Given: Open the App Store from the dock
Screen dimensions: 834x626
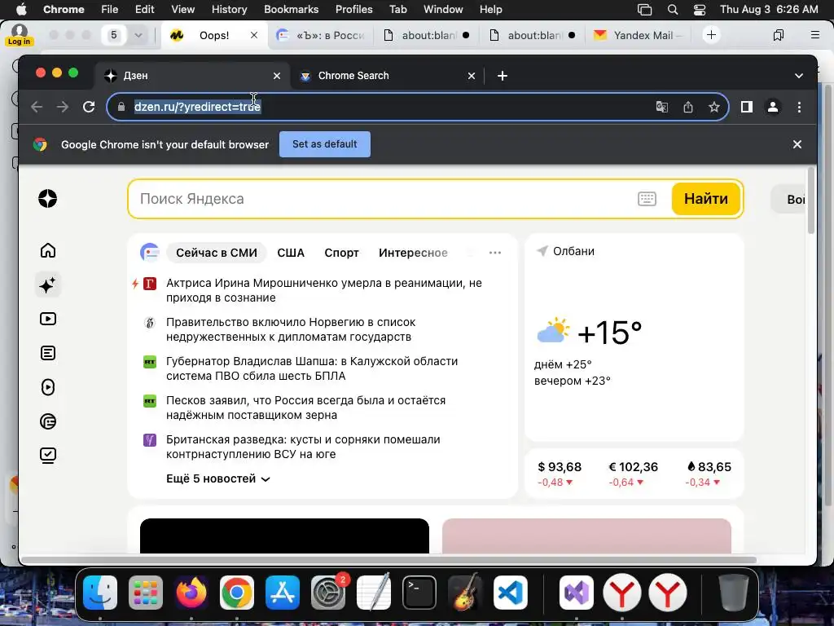Looking at the screenshot, I should pos(283,593).
